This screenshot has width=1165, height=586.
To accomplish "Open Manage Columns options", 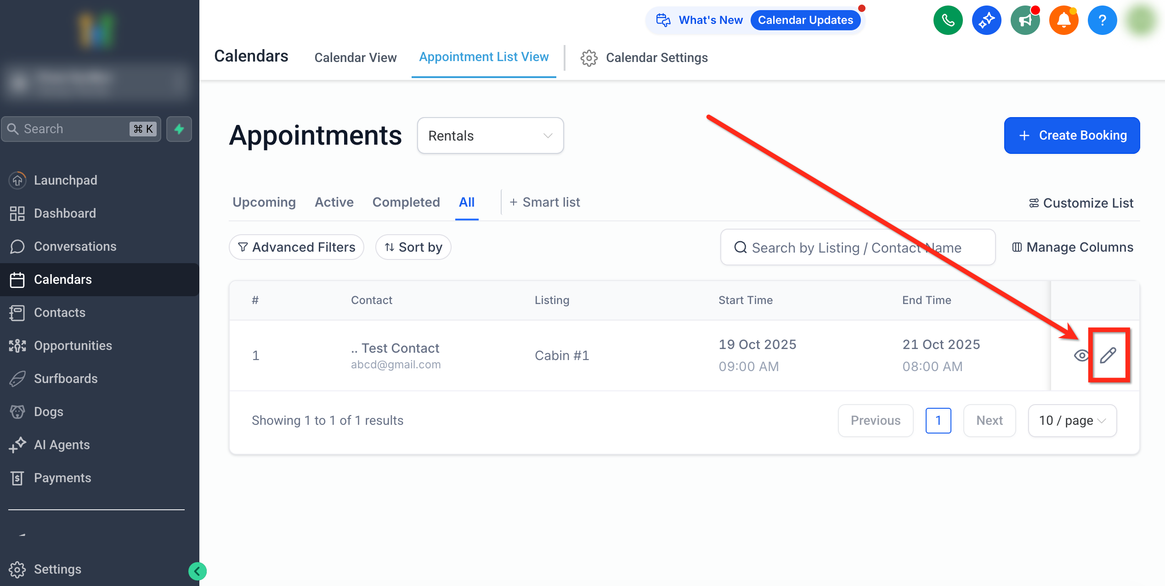I will [x=1073, y=247].
